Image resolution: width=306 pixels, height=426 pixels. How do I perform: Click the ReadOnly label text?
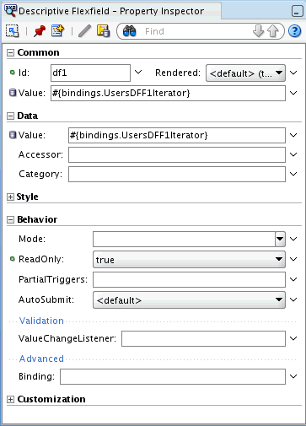(41, 259)
